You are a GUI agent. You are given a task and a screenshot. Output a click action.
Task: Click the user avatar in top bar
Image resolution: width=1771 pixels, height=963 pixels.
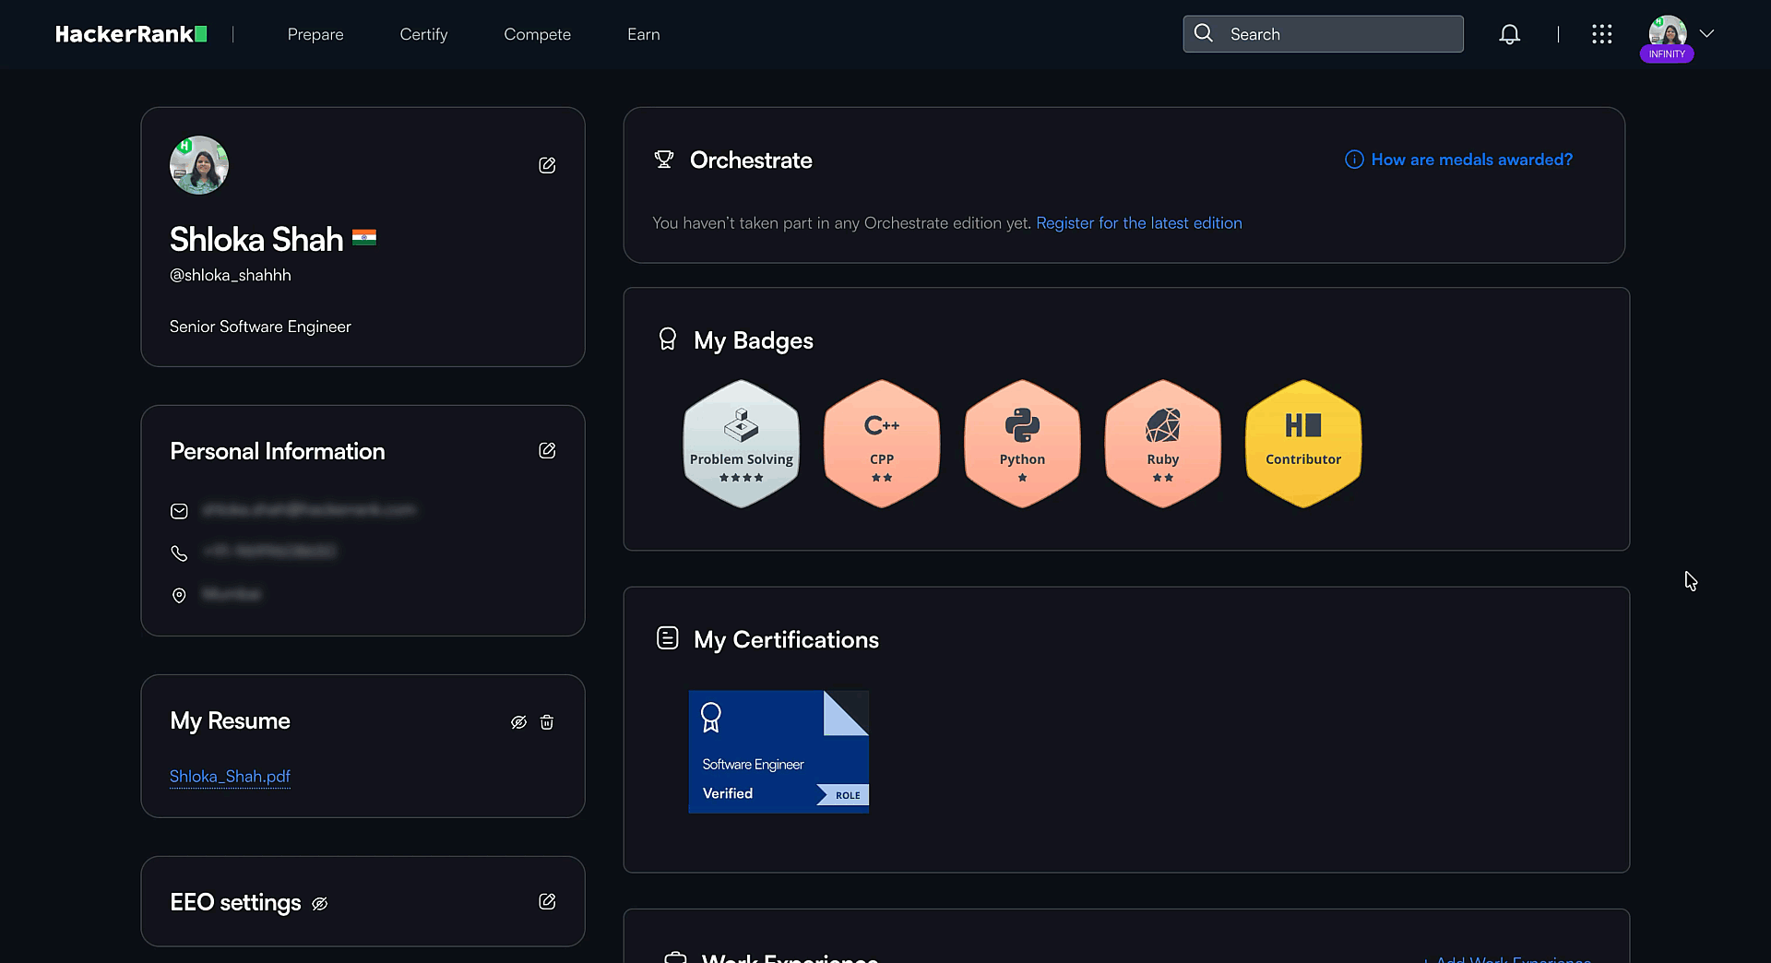pyautogui.click(x=1668, y=32)
